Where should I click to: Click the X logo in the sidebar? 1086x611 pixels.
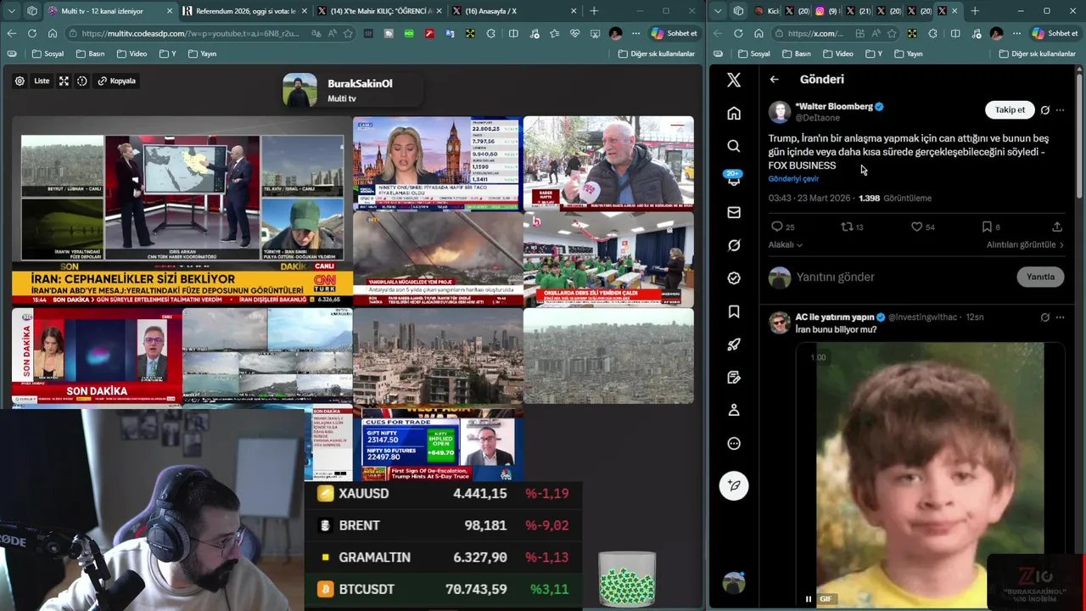tap(734, 80)
